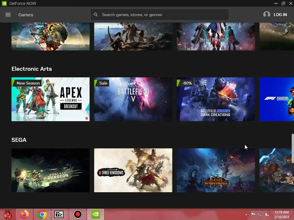
Task: Show hidden system tray icons
Action: (x=246, y=215)
